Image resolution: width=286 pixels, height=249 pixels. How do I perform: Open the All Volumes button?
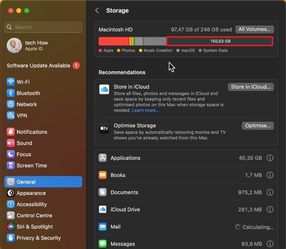click(x=254, y=30)
